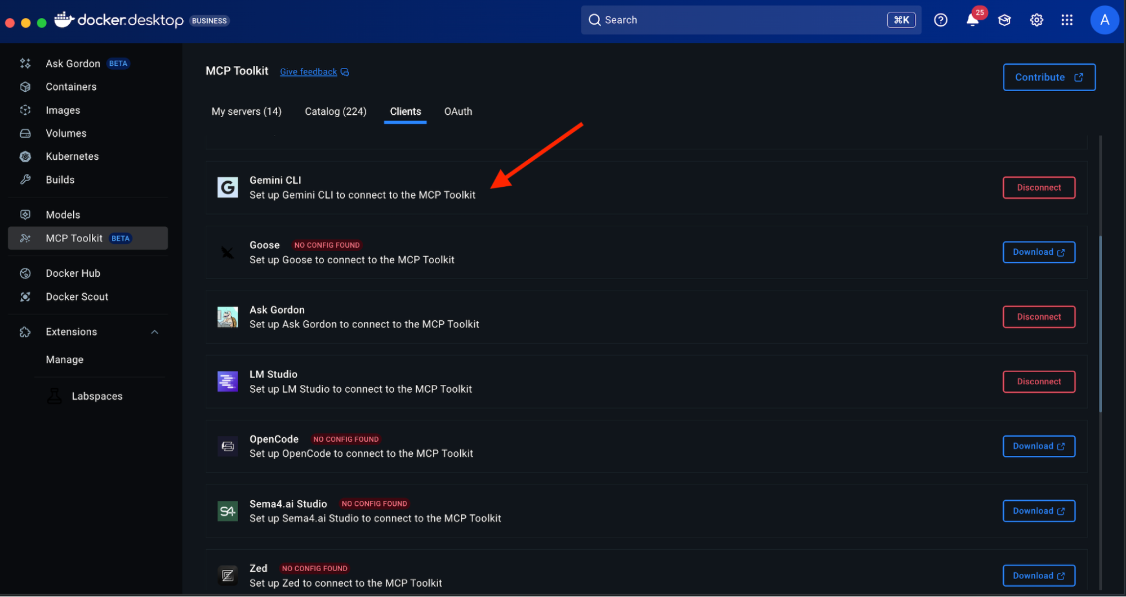Image resolution: width=1126 pixels, height=597 pixels.
Task: Collapse the Extensions section chevron
Action: pyautogui.click(x=154, y=332)
